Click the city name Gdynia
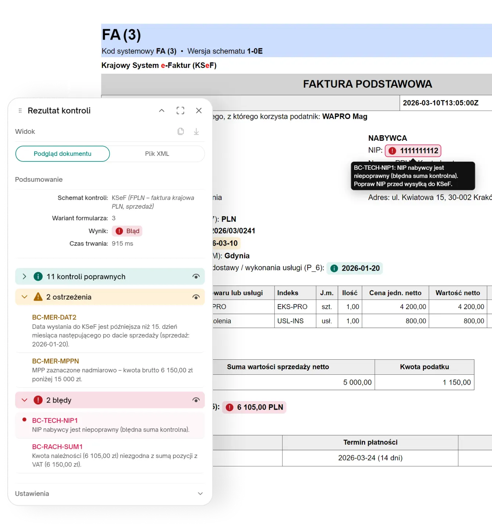492x528 pixels. tap(237, 256)
